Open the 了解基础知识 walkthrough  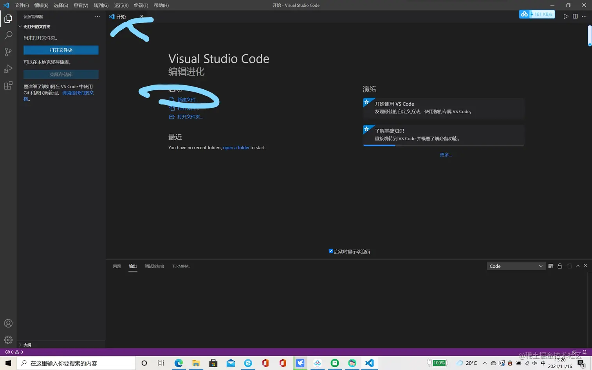[444, 135]
